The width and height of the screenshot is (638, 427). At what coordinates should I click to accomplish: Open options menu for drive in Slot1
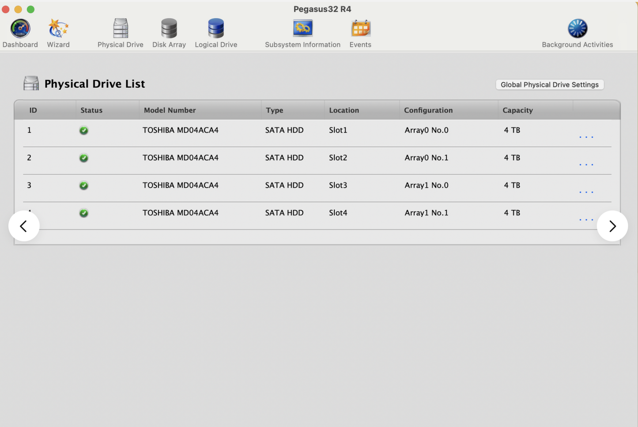[x=586, y=137]
